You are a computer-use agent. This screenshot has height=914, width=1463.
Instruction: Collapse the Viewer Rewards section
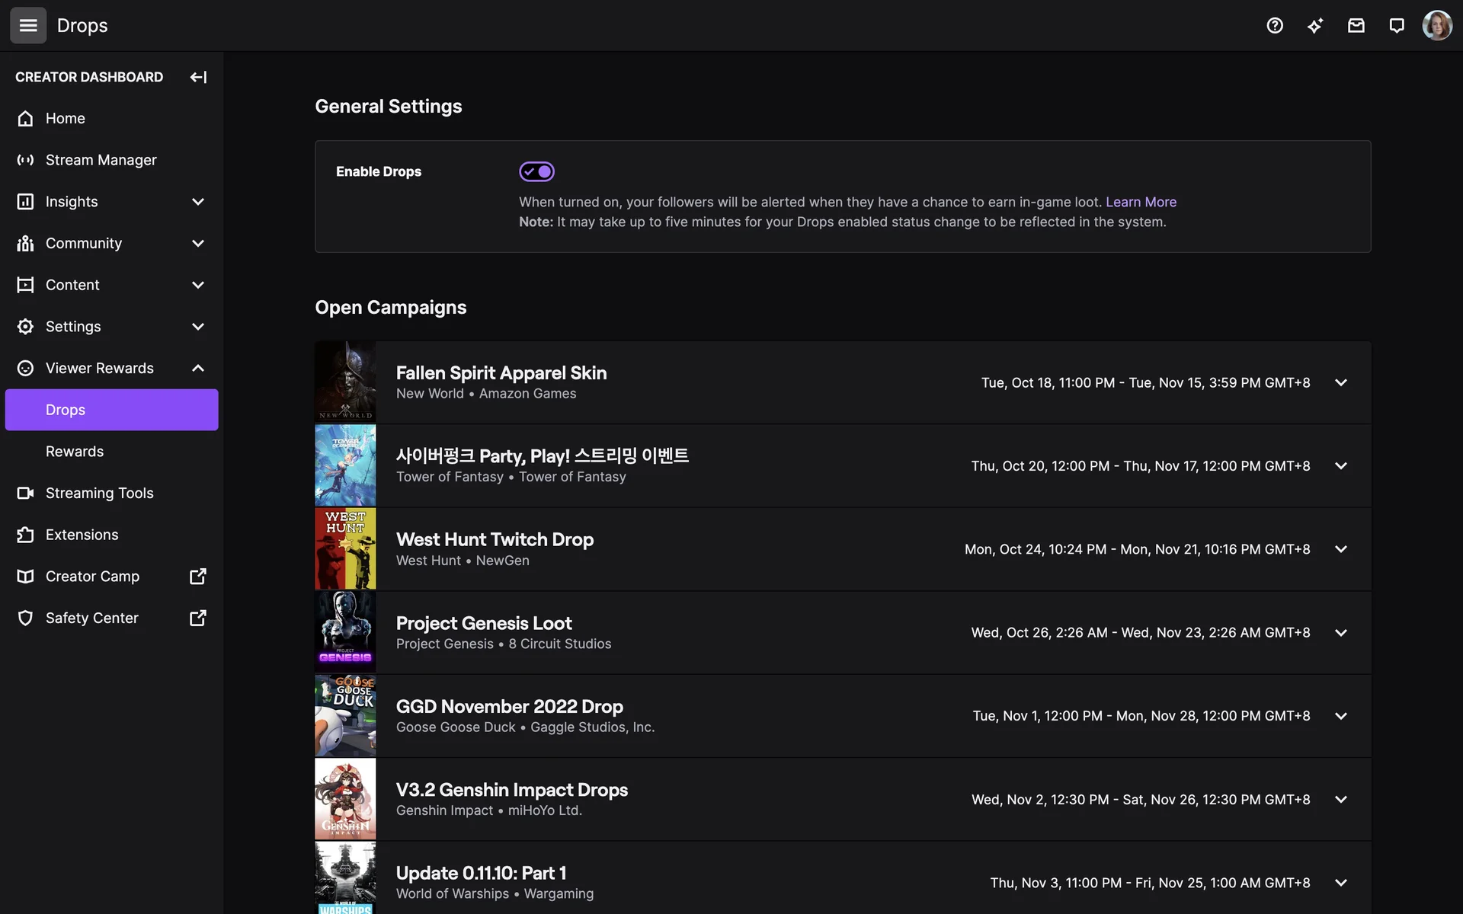[197, 368]
